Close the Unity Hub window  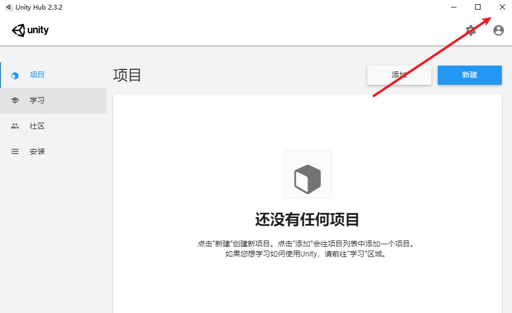(x=502, y=7)
